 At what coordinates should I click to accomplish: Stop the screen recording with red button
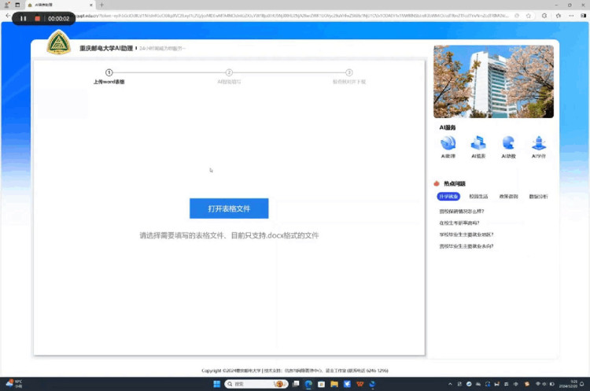pos(37,18)
